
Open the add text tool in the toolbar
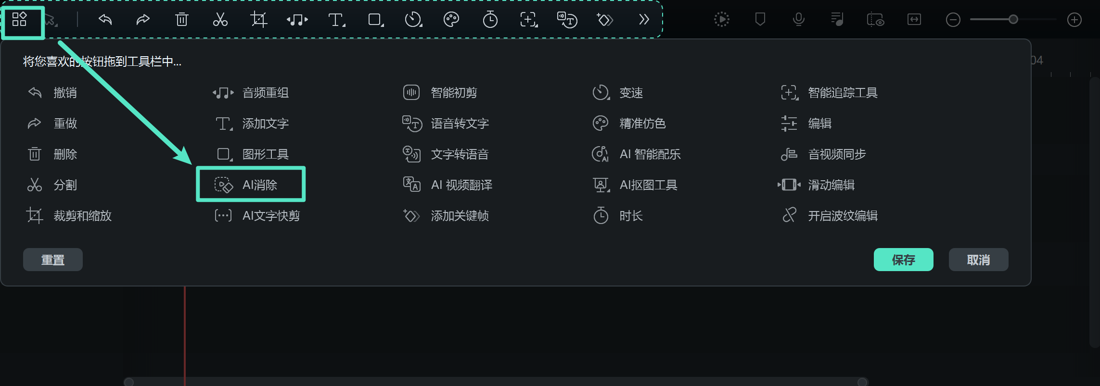coord(336,20)
